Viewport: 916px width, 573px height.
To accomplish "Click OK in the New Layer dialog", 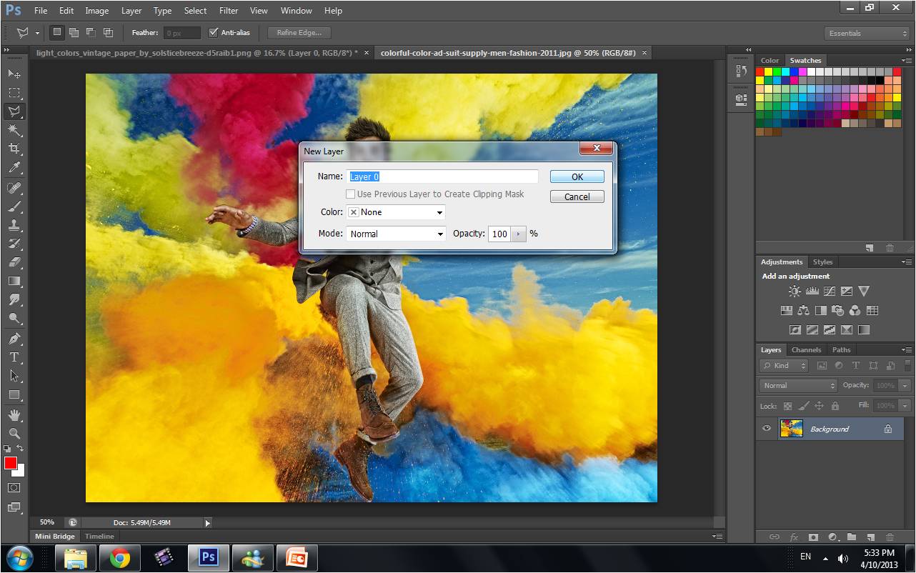I will point(577,177).
